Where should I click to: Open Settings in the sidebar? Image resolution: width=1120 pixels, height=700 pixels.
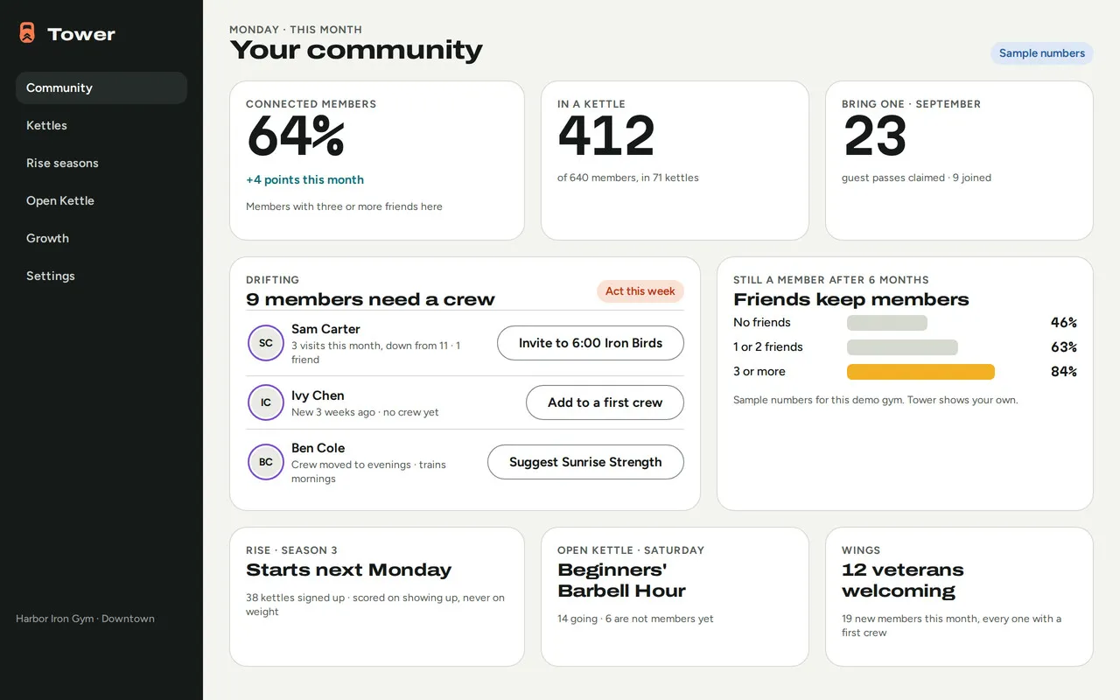pos(101,276)
